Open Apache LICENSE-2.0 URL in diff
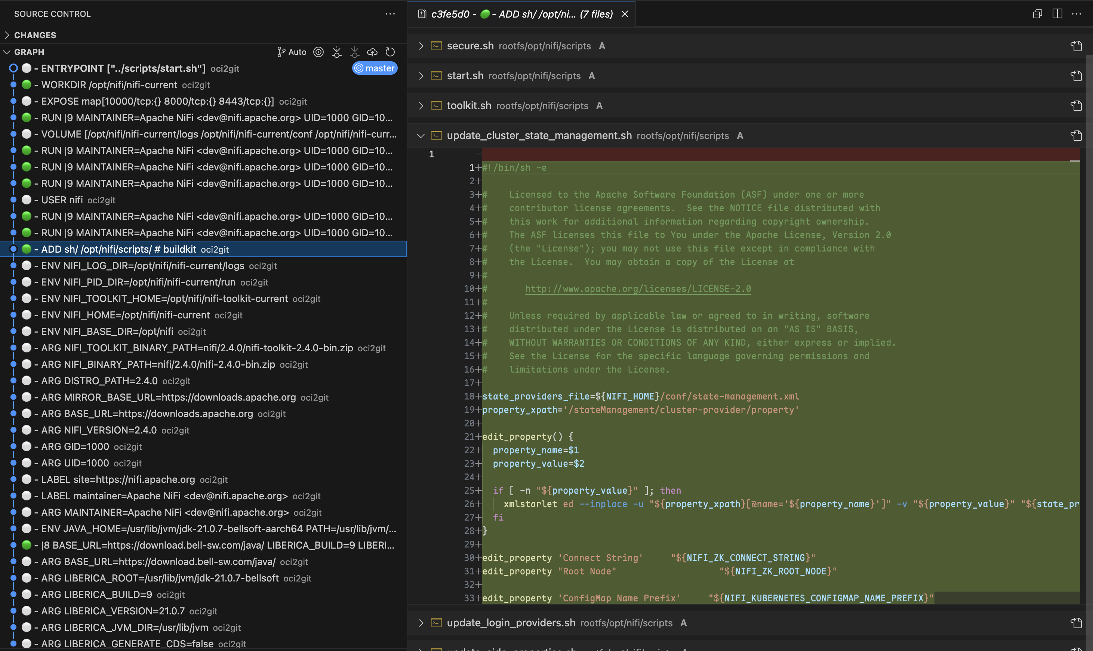The width and height of the screenshot is (1093, 651). coord(638,289)
